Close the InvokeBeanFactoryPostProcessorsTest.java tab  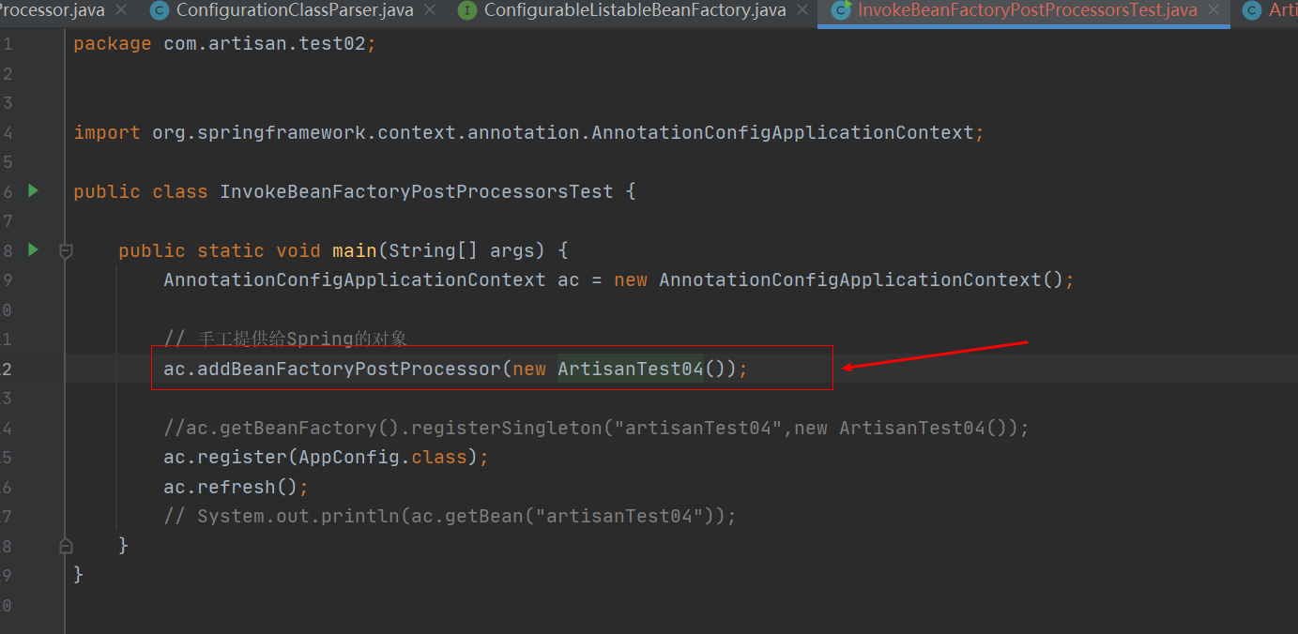tap(1214, 10)
